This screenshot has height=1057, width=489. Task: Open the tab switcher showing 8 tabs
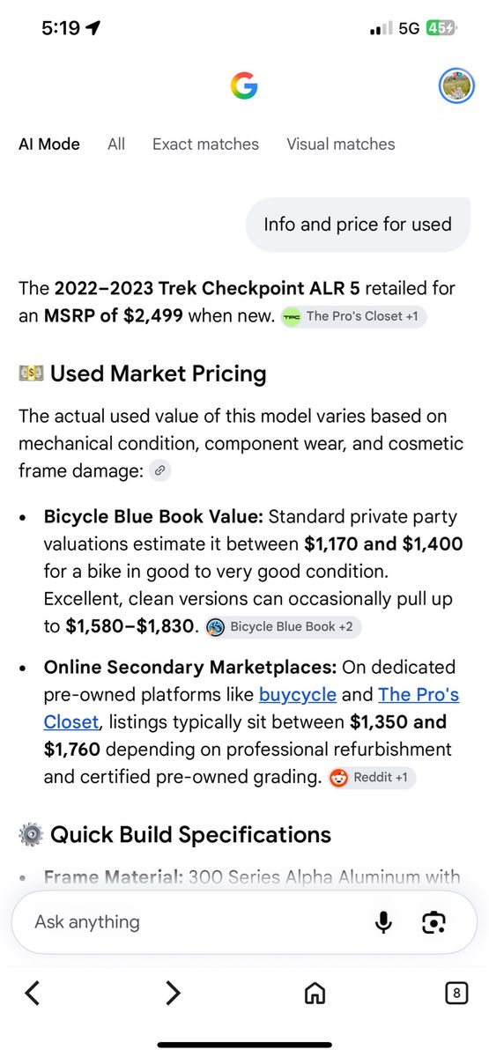(456, 994)
